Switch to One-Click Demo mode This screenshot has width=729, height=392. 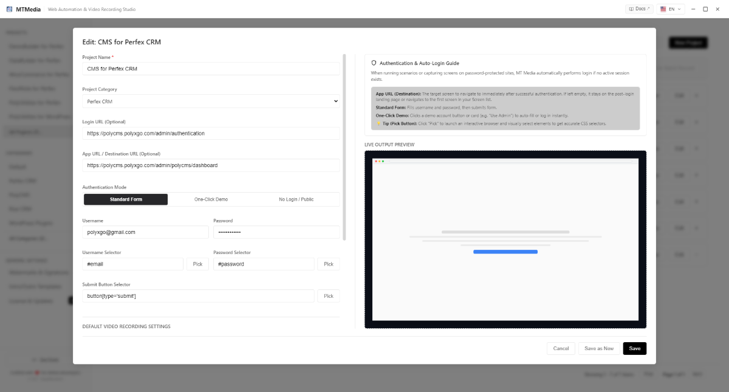pyautogui.click(x=211, y=199)
